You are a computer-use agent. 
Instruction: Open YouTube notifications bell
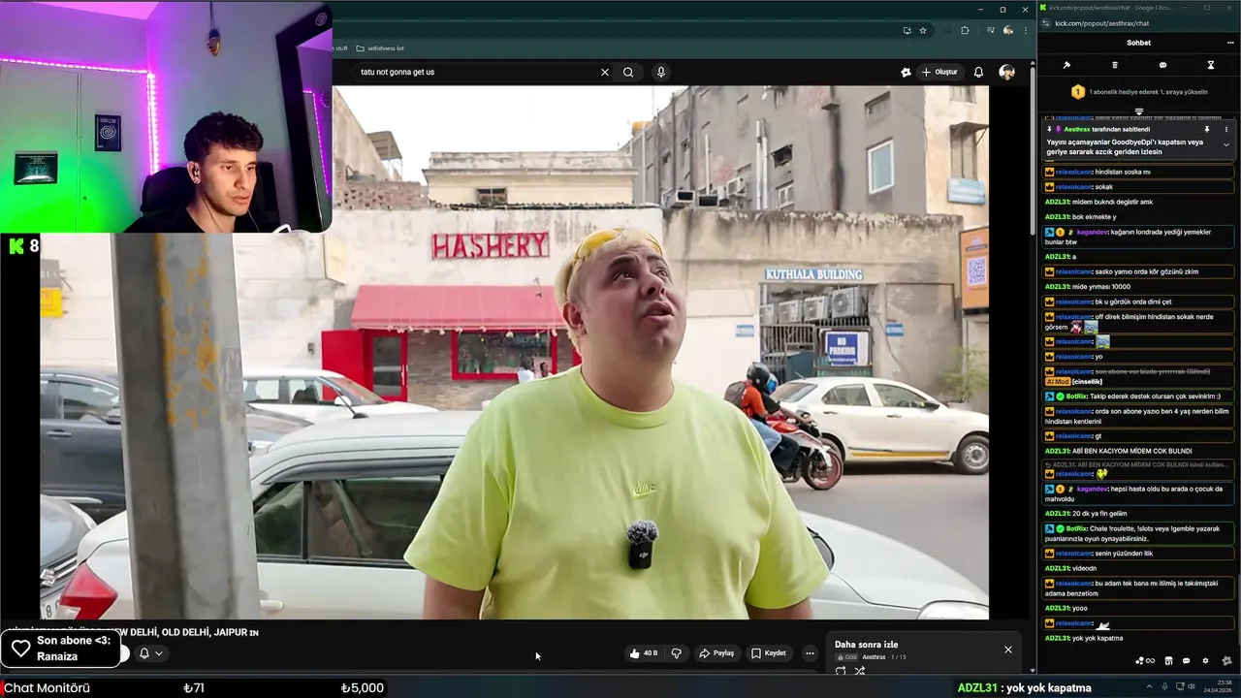pyautogui.click(x=978, y=72)
